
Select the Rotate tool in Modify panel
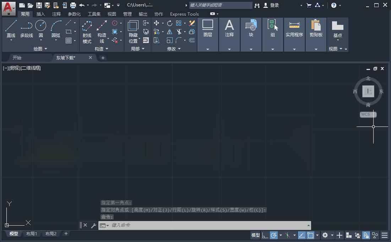tap(169, 23)
